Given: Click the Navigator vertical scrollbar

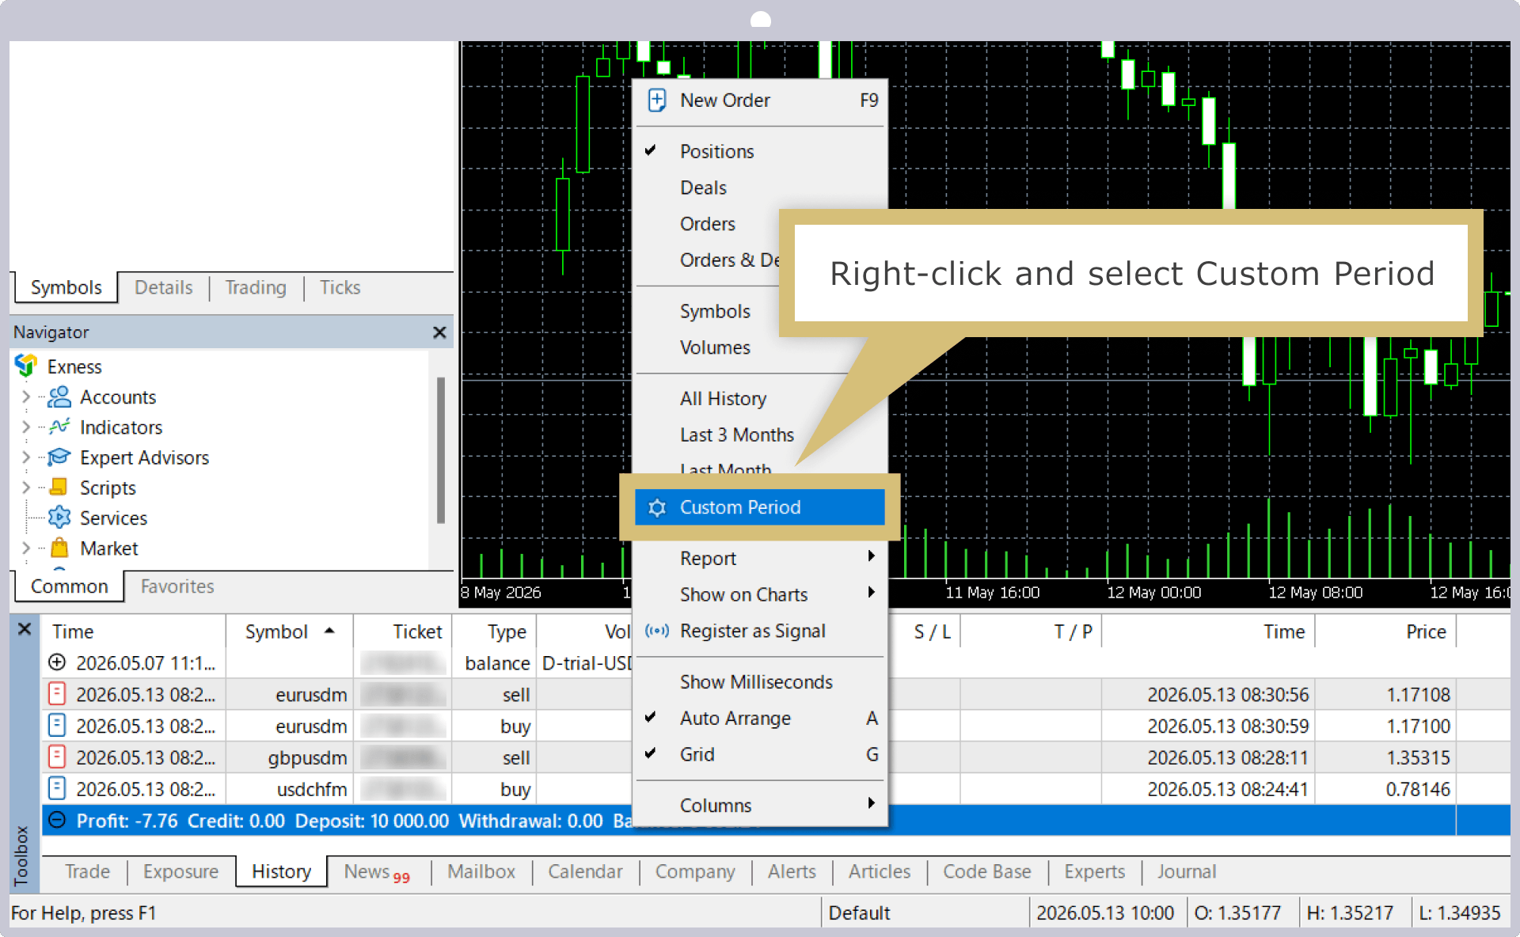Looking at the screenshot, I should click(x=440, y=451).
